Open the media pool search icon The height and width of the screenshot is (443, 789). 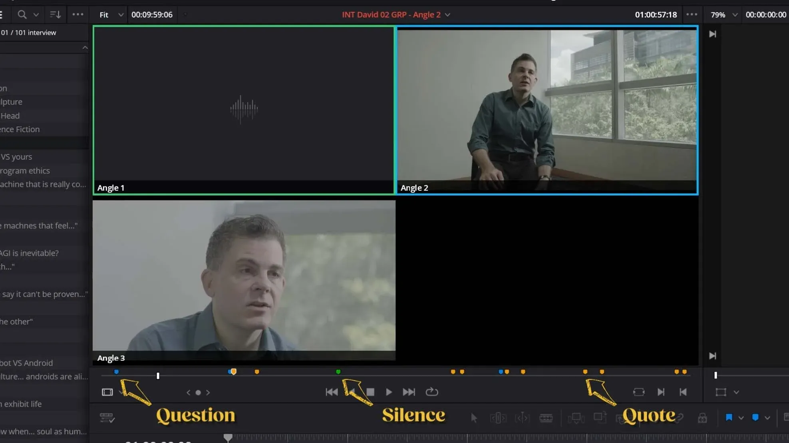click(22, 15)
